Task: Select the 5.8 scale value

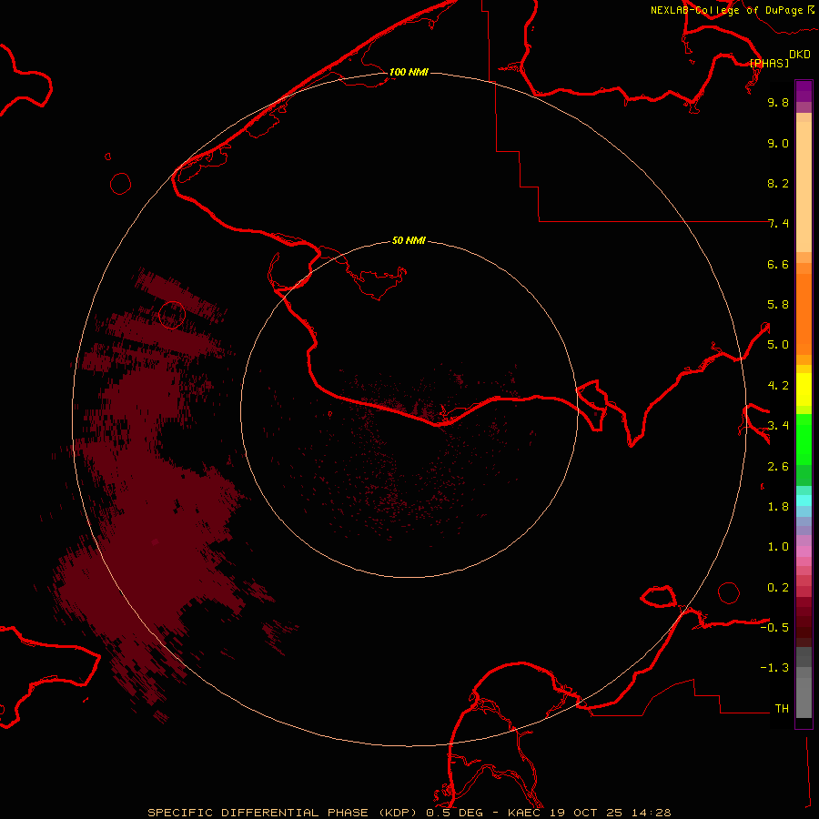Action: [778, 305]
